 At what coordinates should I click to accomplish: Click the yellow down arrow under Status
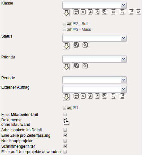pyautogui.click(x=66, y=46)
